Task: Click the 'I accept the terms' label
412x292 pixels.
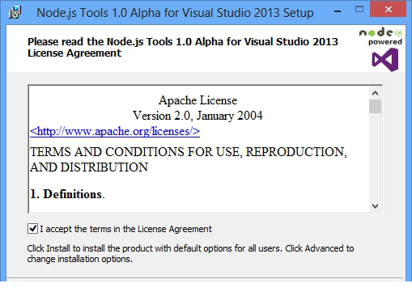Action: pos(125,229)
